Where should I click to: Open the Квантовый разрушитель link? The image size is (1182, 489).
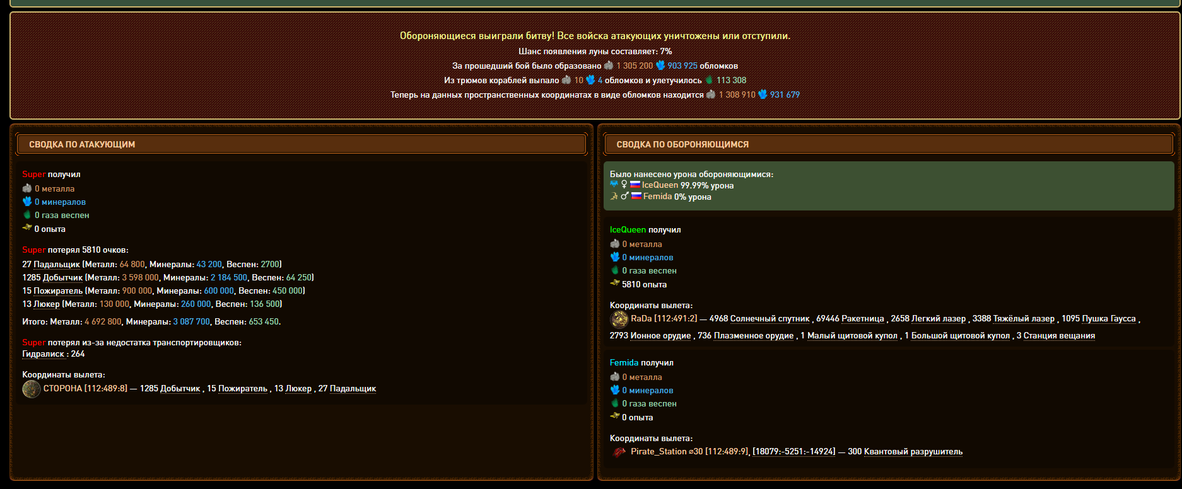[913, 452]
